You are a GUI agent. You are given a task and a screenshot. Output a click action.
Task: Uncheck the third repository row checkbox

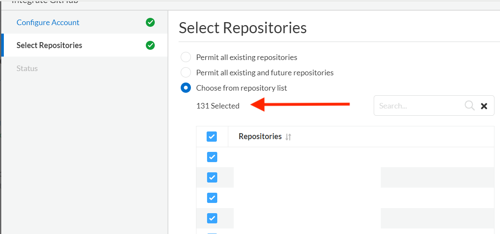coord(212,198)
